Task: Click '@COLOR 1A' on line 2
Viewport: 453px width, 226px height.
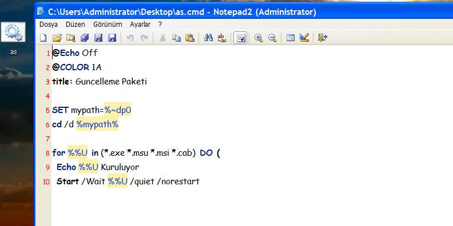Action: 77,67
